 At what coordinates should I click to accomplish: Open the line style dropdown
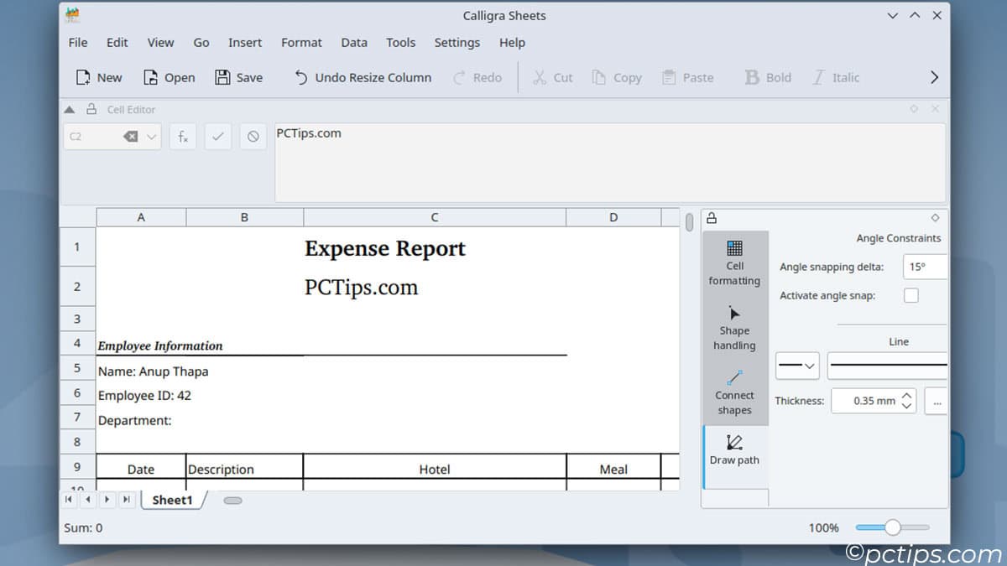tap(796, 366)
